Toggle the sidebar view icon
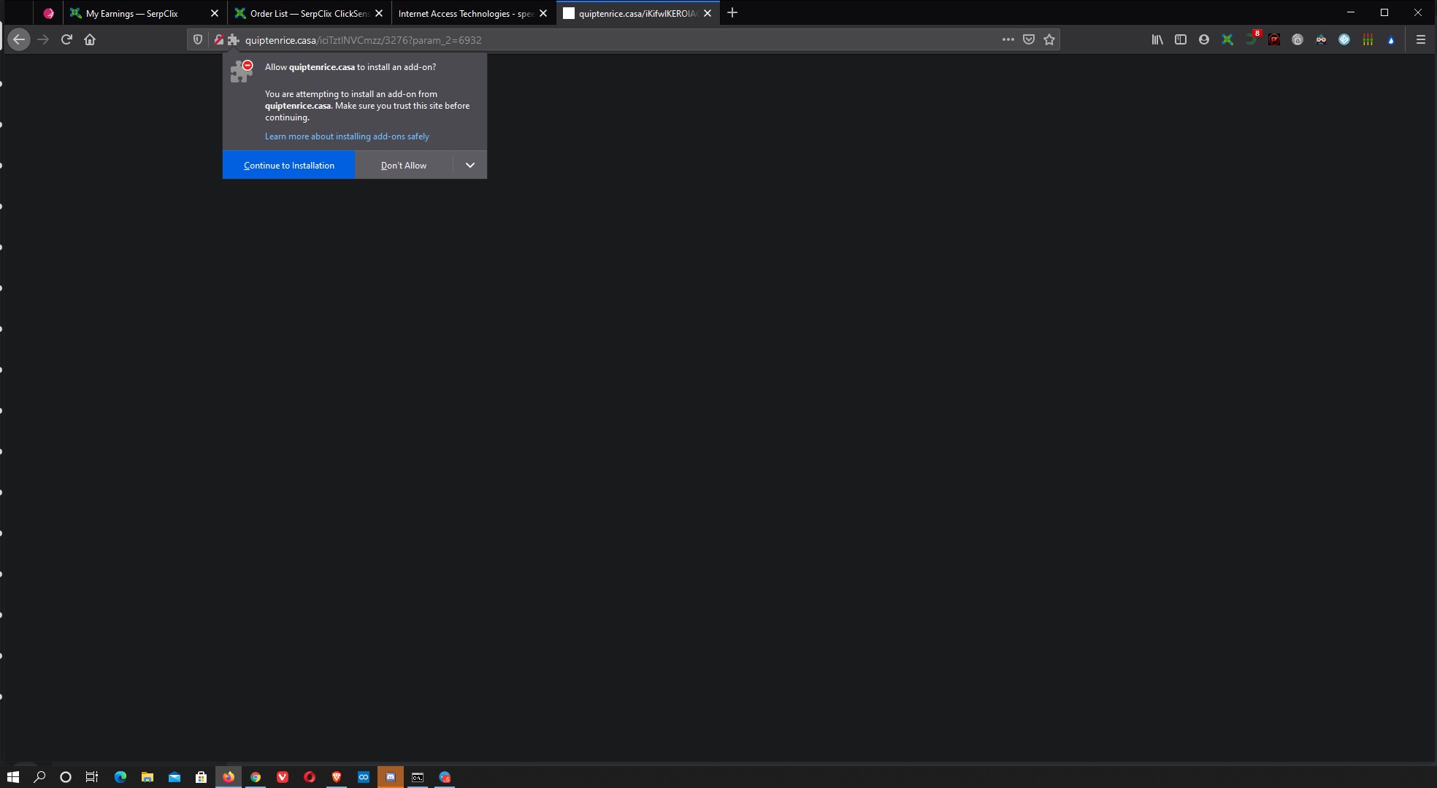 click(x=1181, y=40)
